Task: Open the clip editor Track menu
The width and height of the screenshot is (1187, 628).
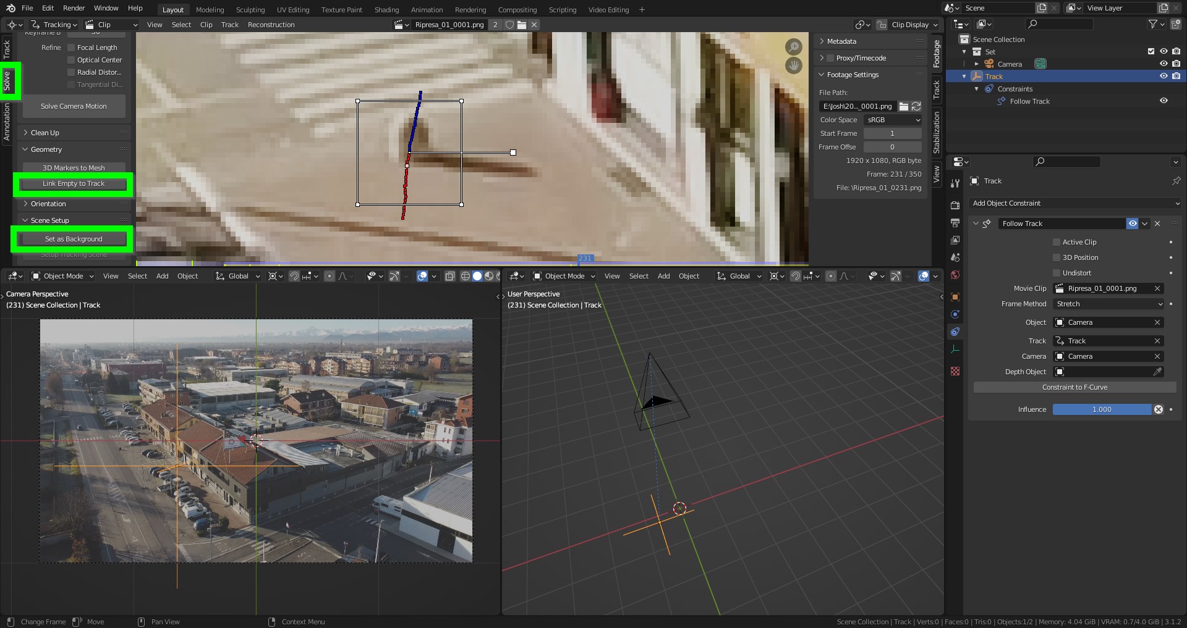Action: pos(229,25)
